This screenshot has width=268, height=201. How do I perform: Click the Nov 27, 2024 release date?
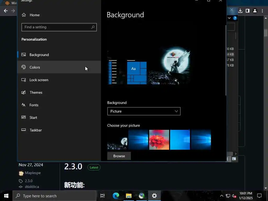click(31, 165)
